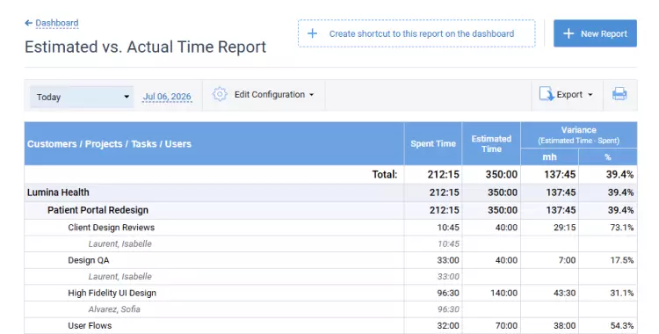This screenshot has height=334, width=659.
Task: Click High Fidelity UI Design estimate 140:00
Action: (x=504, y=294)
